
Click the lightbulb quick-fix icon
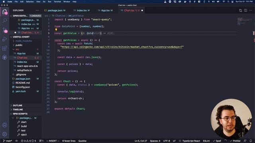click(x=56, y=30)
